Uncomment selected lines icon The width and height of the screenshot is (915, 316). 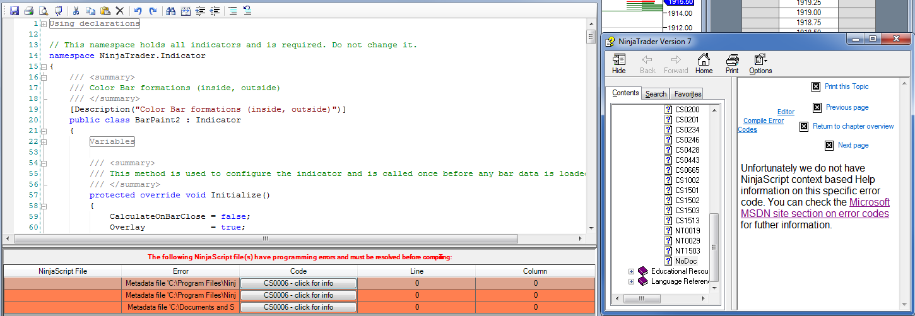247,11
